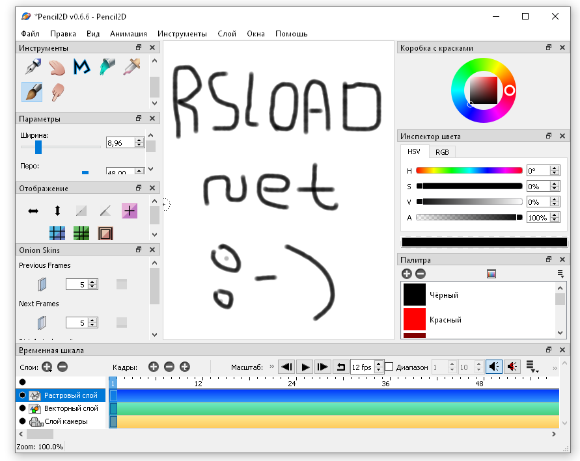Increase Next Frames count
Screen dimensions: 580x461
tap(92, 321)
